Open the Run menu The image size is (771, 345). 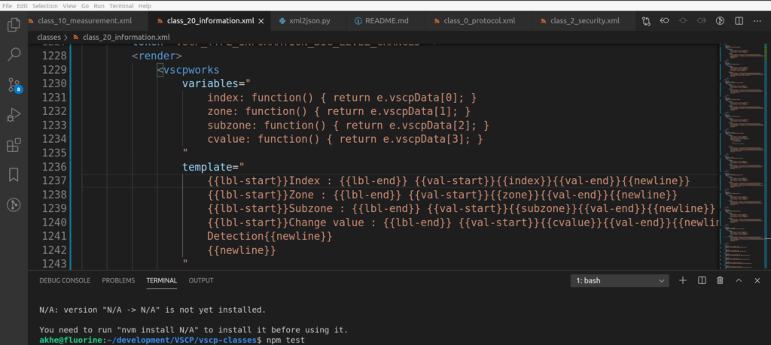(99, 6)
